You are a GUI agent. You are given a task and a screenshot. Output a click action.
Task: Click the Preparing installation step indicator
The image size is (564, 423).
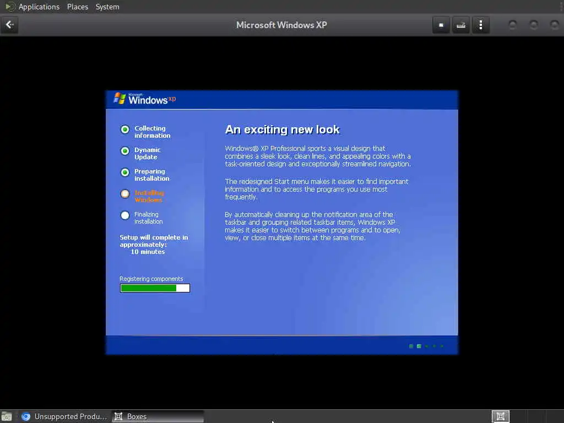coord(125,172)
